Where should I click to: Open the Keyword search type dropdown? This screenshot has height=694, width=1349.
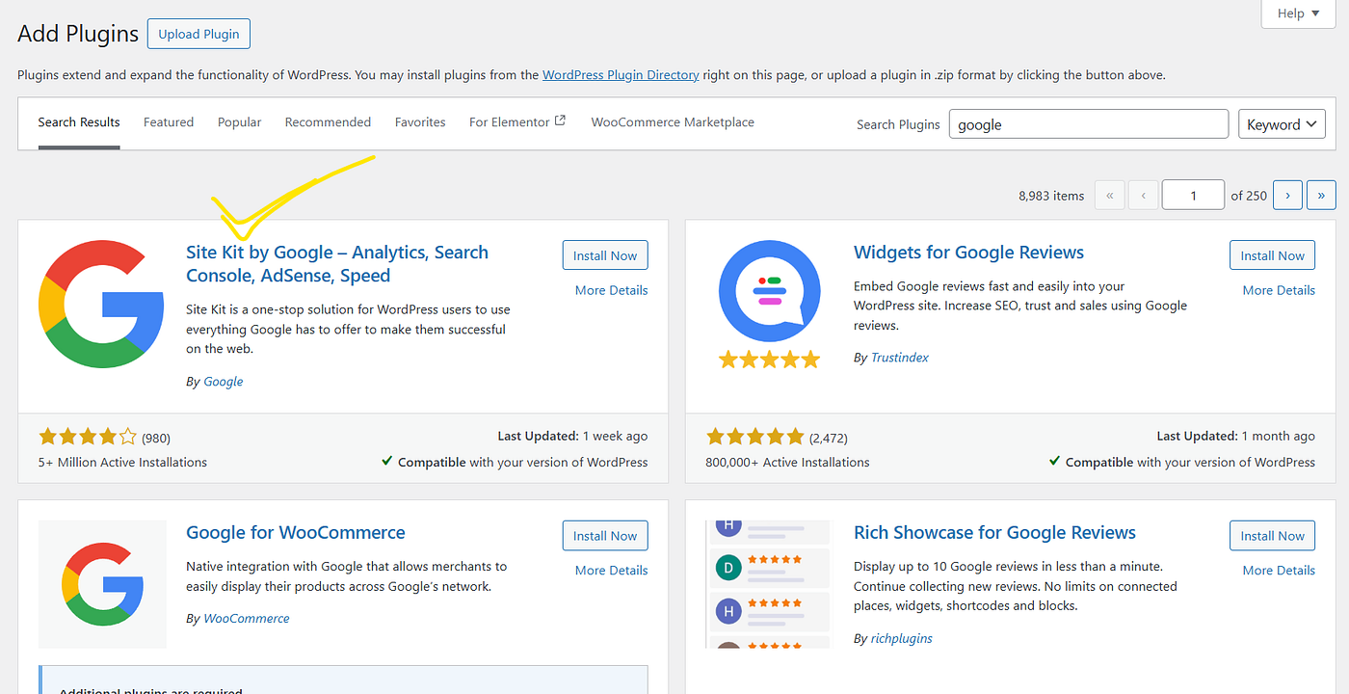(x=1282, y=124)
